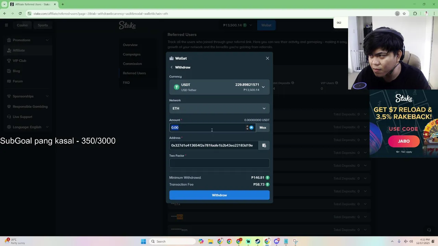This screenshot has width=438, height=246.
Task: Click the Max amount button
Action: click(x=263, y=127)
